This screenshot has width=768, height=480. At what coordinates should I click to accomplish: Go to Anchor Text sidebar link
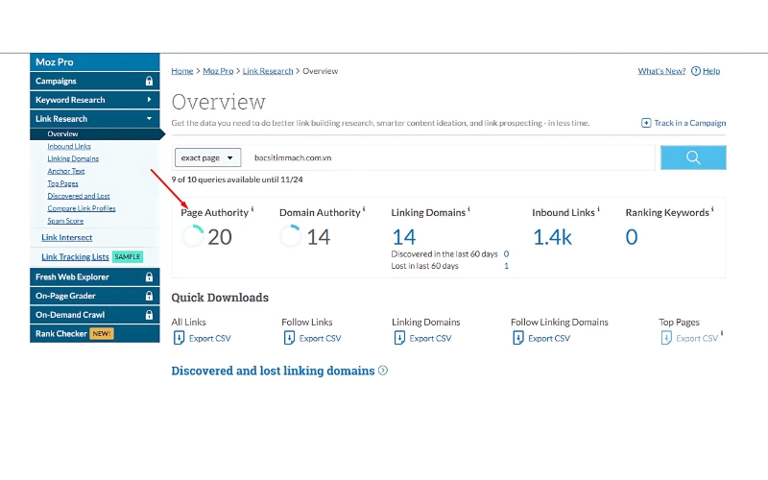(x=66, y=171)
